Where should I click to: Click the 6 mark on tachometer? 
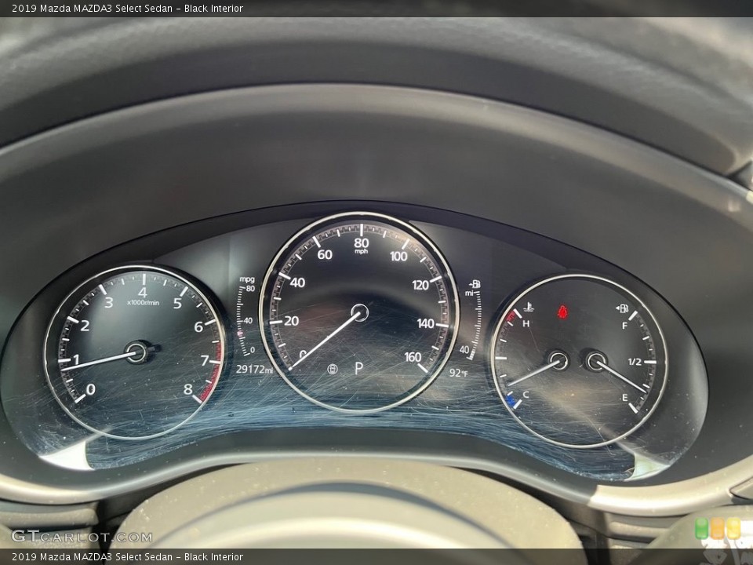point(198,326)
